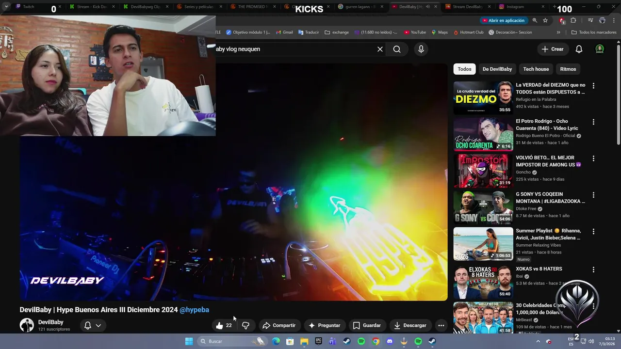Like the DevilBaby video
This screenshot has width=621, height=349.
(x=224, y=325)
